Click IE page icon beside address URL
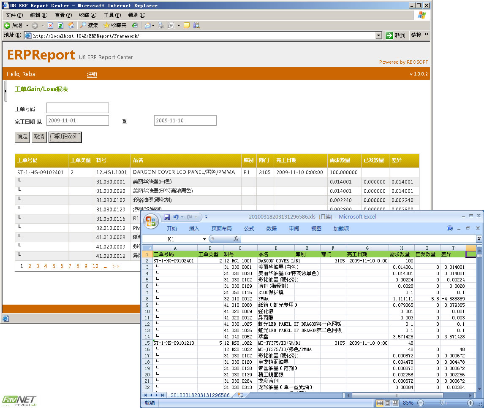 [x=28, y=35]
